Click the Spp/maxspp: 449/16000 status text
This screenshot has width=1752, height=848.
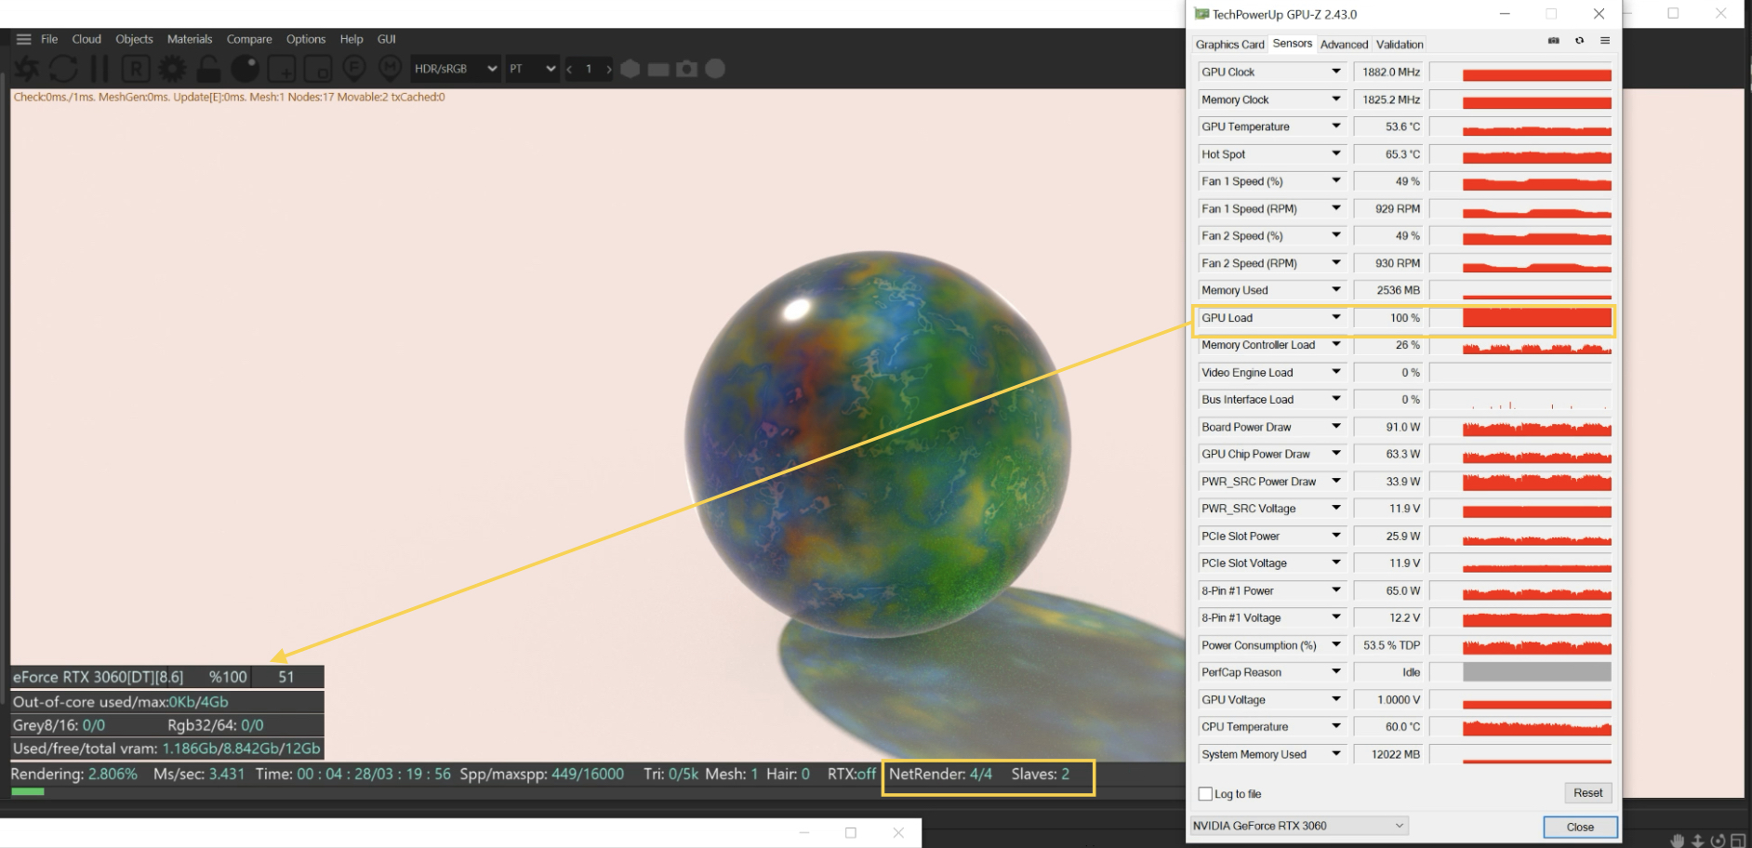(x=541, y=774)
